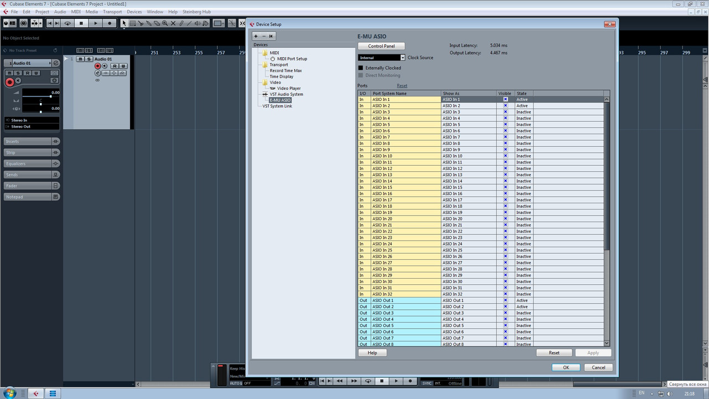The image size is (709, 399).
Task: Select MIDI Port Setup in Devices tree
Action: coord(292,59)
